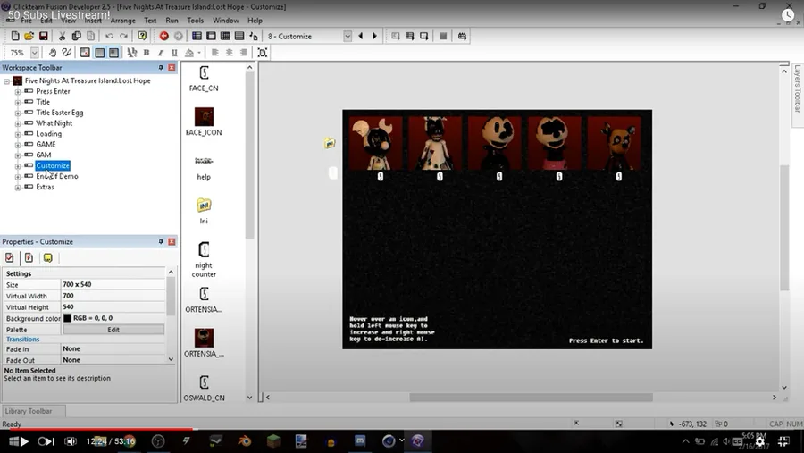Click the New application icon
The width and height of the screenshot is (804, 453).
[15, 36]
